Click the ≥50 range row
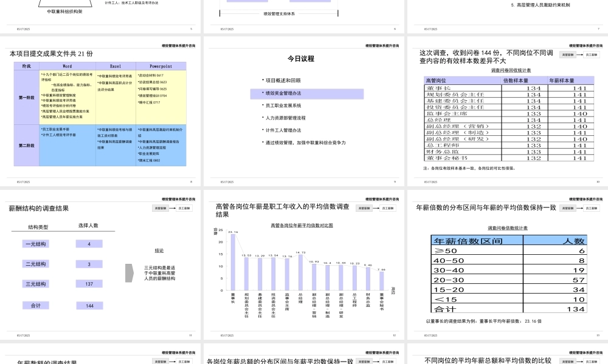The height and width of the screenshot is (364, 608). click(509, 251)
